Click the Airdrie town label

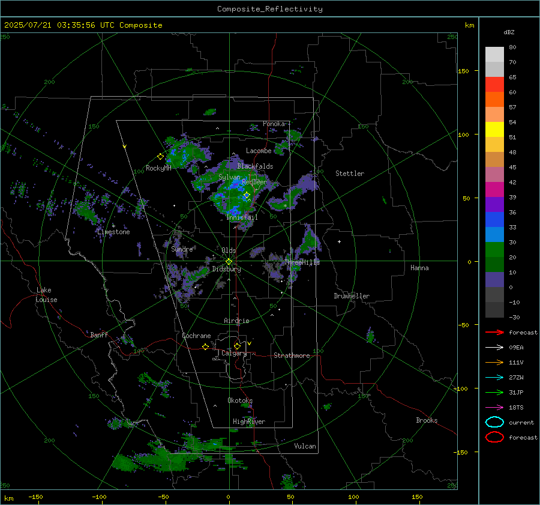236,321
